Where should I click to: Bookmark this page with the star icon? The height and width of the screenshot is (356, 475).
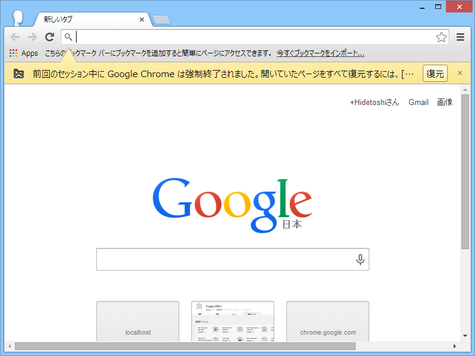point(441,37)
